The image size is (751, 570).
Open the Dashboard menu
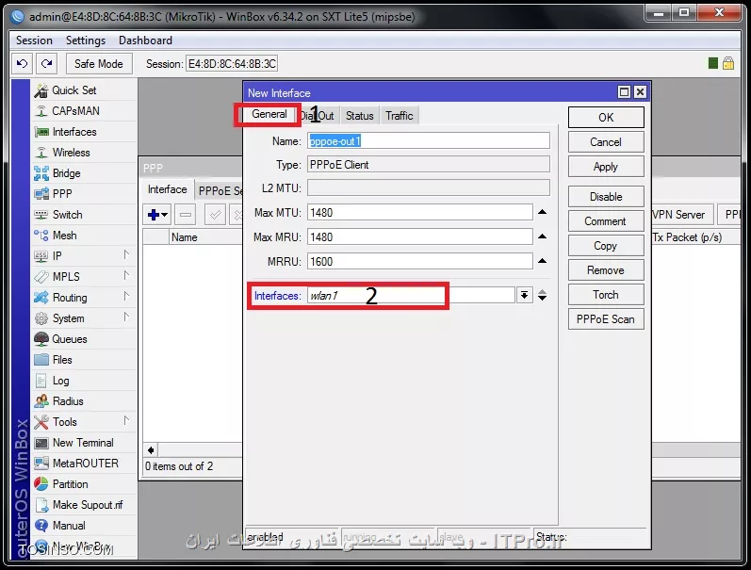pos(145,41)
